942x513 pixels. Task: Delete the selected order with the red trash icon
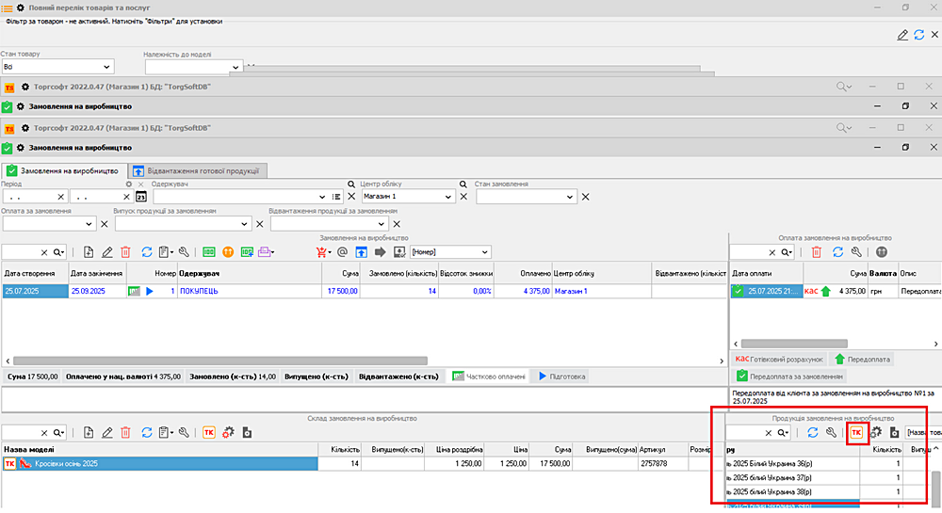tap(125, 252)
